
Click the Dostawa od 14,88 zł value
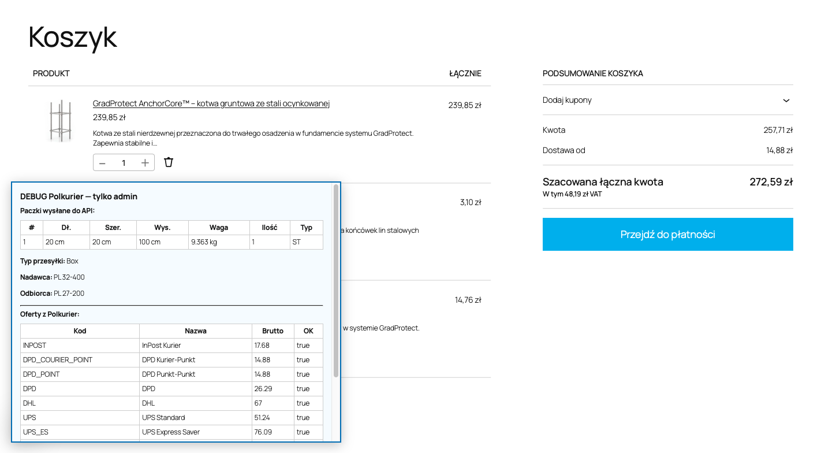click(780, 151)
